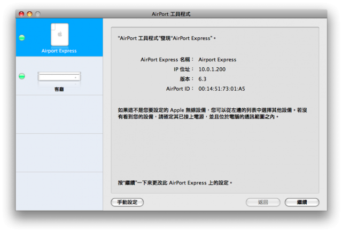Viewport: 342px width, 232px height.
Task: Select the Airport Express device icon
Action: point(59,35)
